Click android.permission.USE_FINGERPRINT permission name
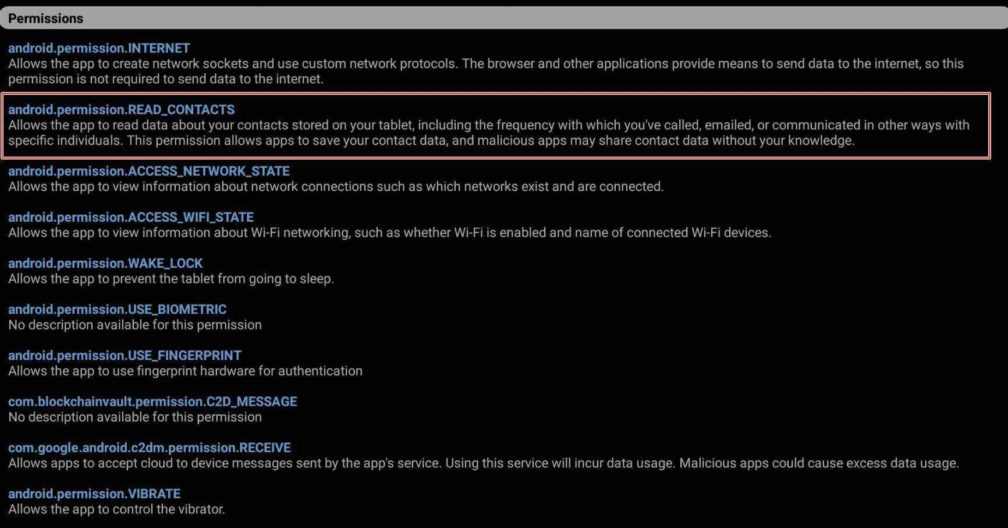Screen dimensions: 1008x528 [x=125, y=355]
